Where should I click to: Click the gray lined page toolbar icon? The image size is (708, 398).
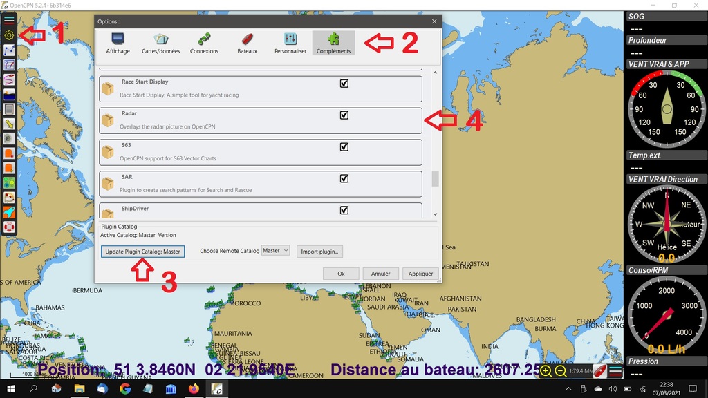click(x=9, y=109)
